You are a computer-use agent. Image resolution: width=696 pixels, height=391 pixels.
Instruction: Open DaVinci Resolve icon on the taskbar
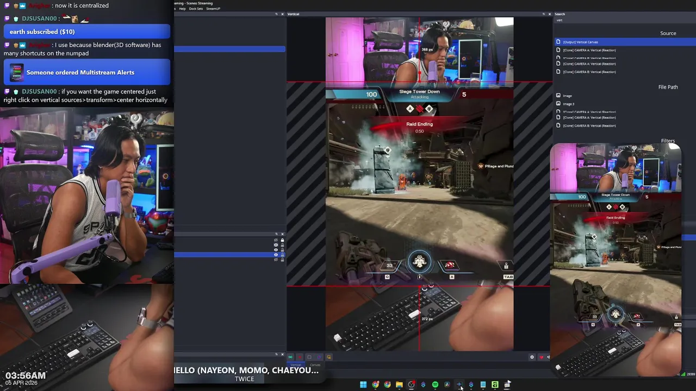coord(447,384)
